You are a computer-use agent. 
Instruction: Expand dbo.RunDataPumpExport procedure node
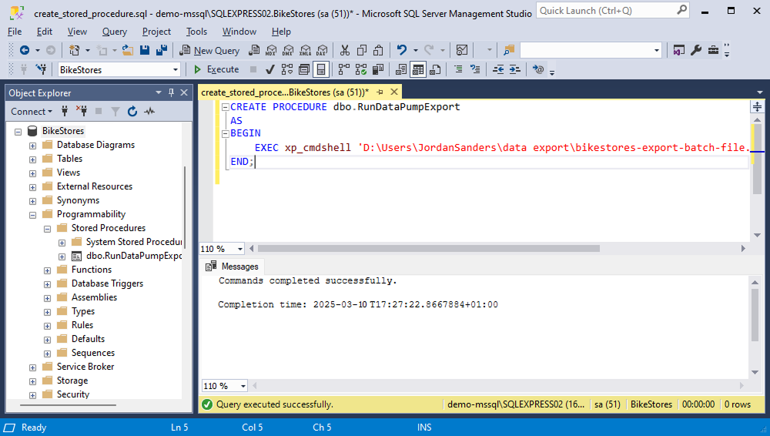tap(62, 257)
